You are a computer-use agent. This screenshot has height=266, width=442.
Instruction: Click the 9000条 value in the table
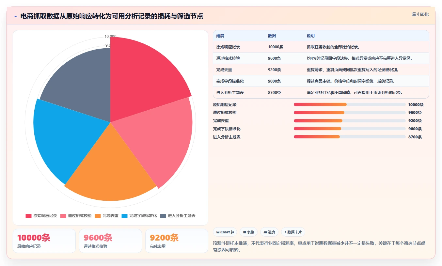coord(275,81)
